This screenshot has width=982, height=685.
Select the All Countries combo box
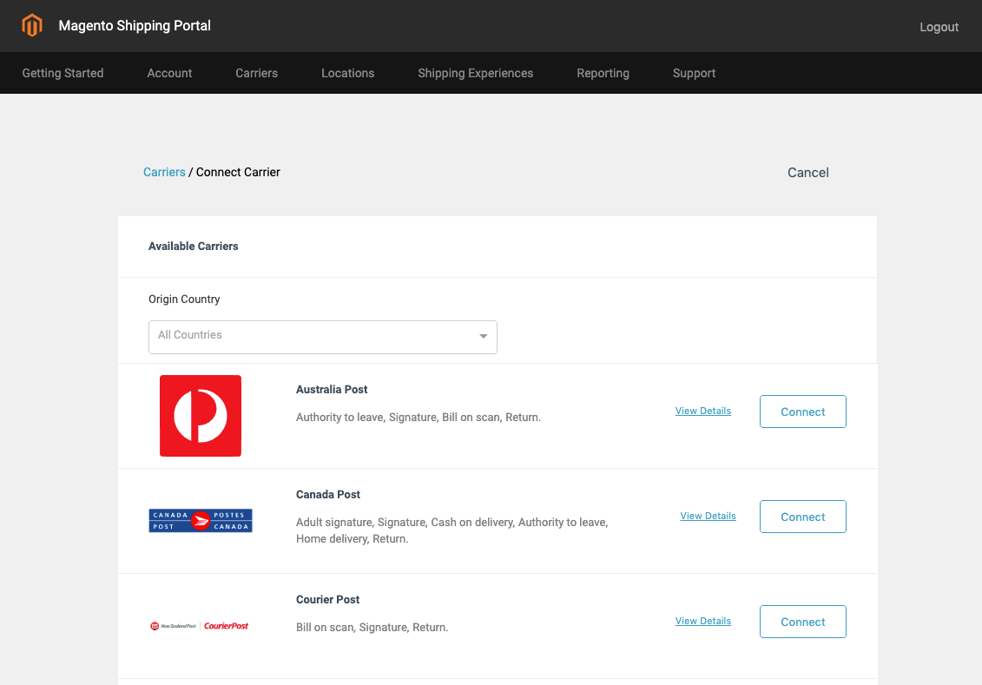pos(322,337)
